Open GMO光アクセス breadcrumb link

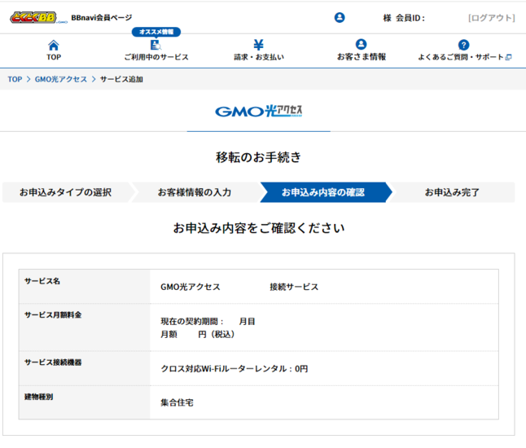point(61,79)
